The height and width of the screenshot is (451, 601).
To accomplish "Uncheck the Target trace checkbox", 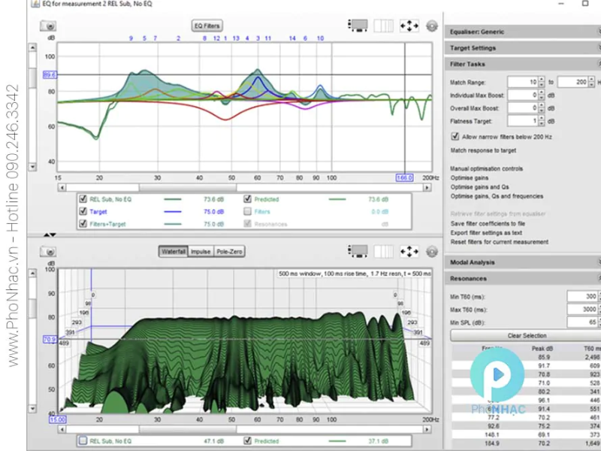I will pos(83,212).
